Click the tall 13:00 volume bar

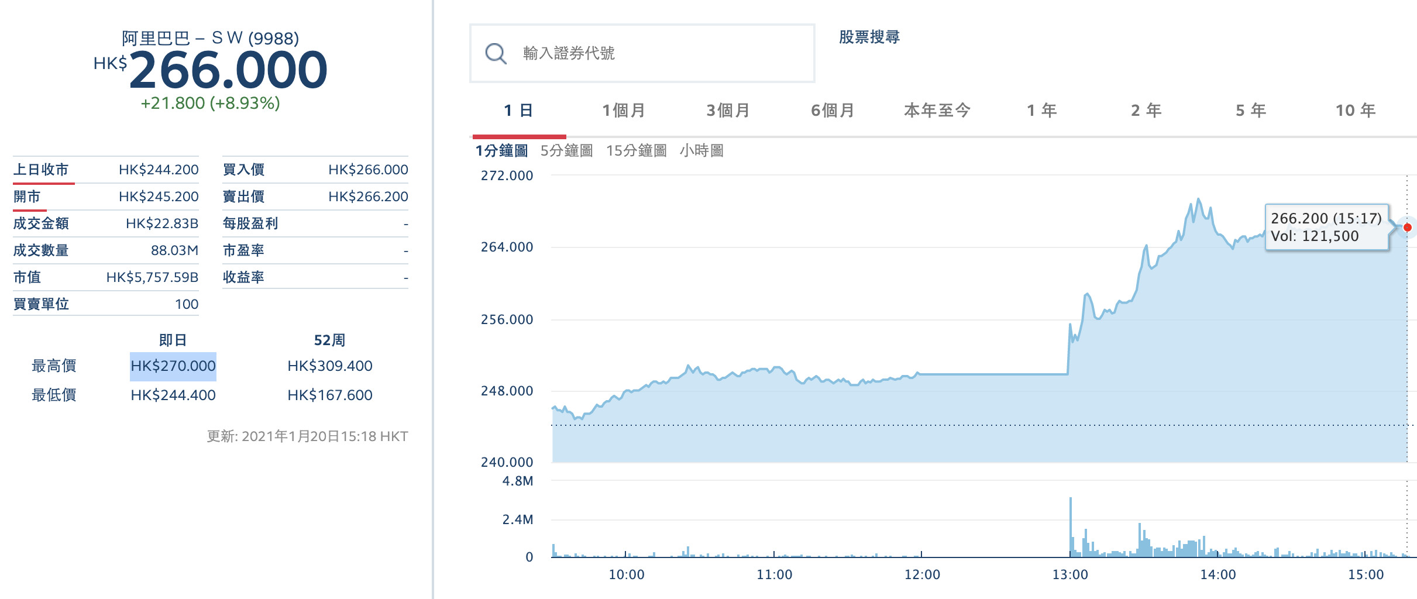[x=1070, y=526]
